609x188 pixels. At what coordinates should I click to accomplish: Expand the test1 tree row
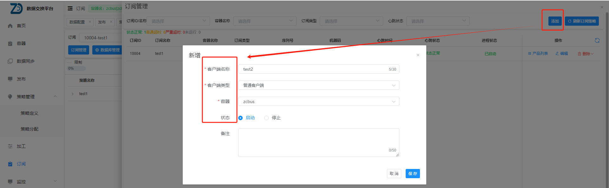coord(73,94)
